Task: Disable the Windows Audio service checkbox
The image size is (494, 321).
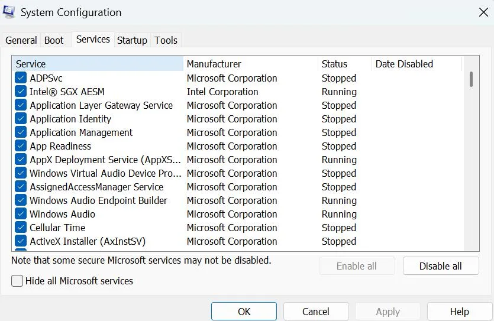Action: pos(21,214)
